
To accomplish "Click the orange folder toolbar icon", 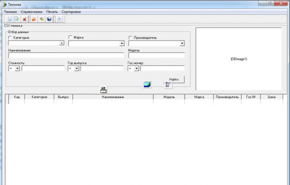I will [x=33, y=19].
